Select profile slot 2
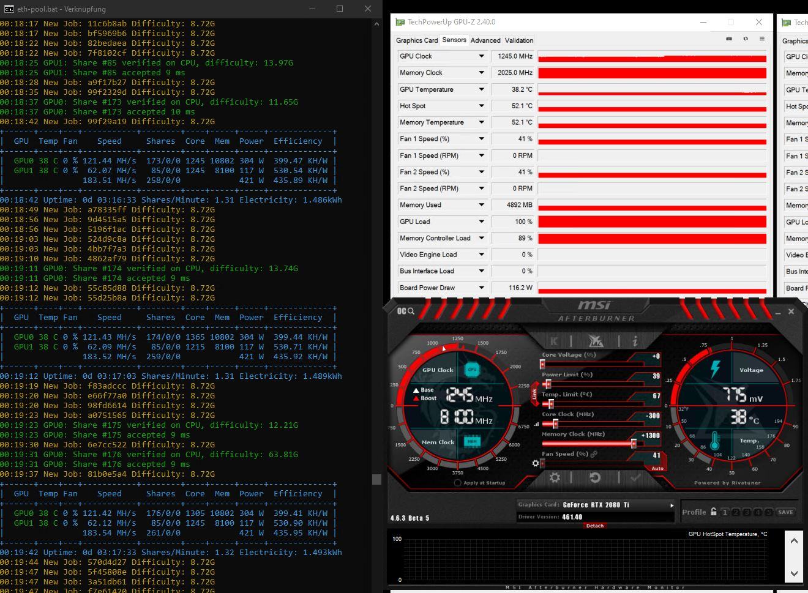Image resolution: width=808 pixels, height=593 pixels. 736,512
